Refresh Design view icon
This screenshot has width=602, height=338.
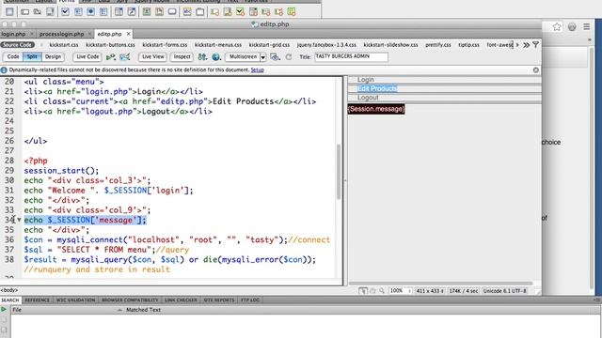(x=289, y=57)
